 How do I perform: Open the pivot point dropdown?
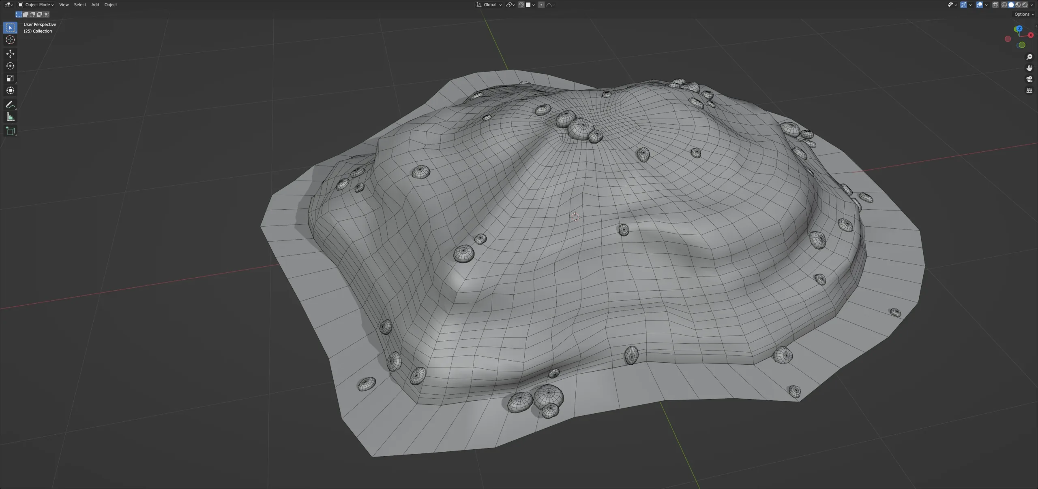pyautogui.click(x=510, y=5)
